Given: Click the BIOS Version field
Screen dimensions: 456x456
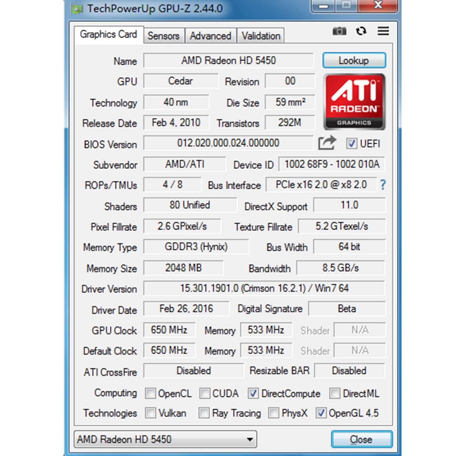Looking at the screenshot, I should coord(228,143).
